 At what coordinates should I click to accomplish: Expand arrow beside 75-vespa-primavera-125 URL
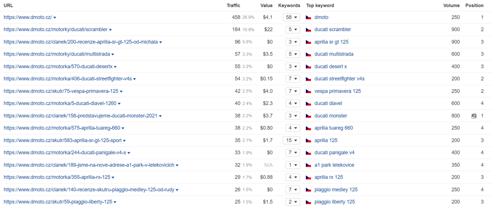121,91
